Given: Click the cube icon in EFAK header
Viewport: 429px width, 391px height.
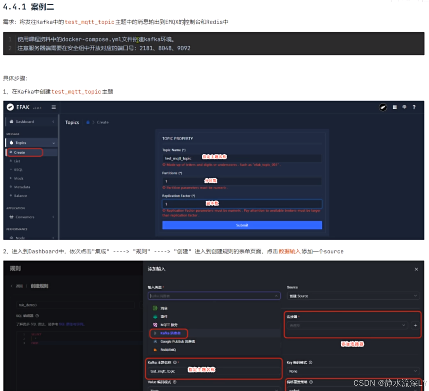Looking at the screenshot, I should pyautogui.click(x=404, y=107).
